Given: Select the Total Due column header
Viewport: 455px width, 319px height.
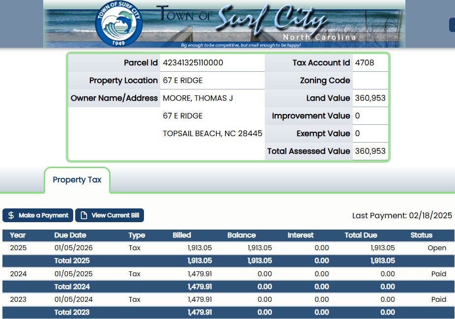Looking at the screenshot, I should (x=361, y=235).
